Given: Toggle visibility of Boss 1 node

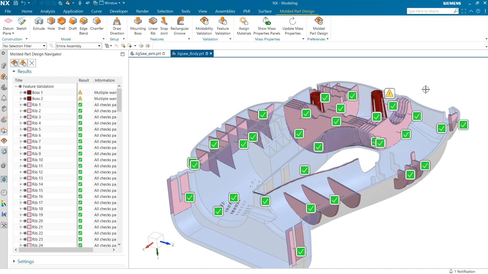Looking at the screenshot, I should (x=25, y=92).
